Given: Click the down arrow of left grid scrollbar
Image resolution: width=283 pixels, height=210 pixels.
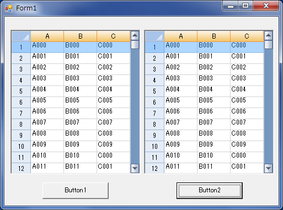Looking at the screenshot, I should pyautogui.click(x=135, y=168).
